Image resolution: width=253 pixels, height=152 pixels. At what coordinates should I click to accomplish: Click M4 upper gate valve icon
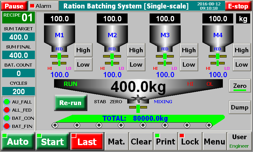click(x=217, y=56)
